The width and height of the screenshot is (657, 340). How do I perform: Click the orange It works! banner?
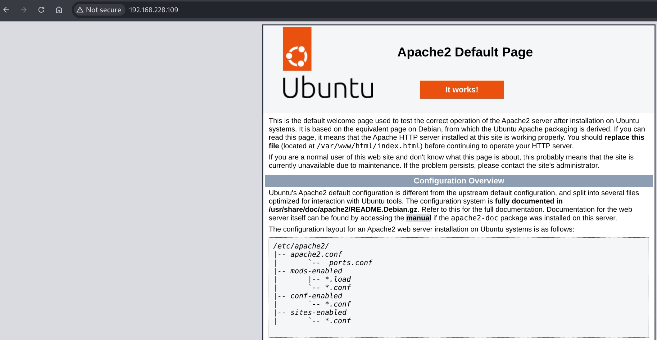pos(461,90)
